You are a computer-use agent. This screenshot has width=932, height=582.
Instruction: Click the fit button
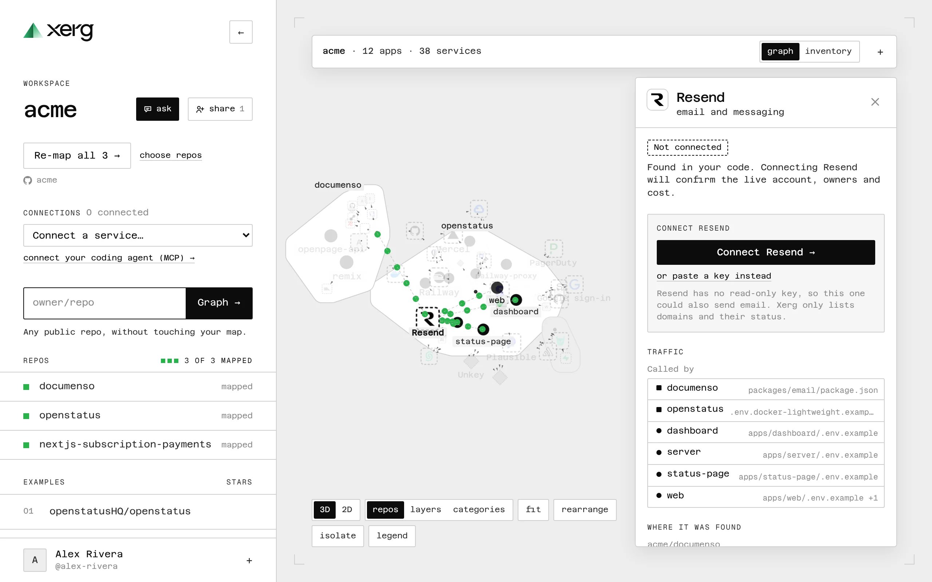coord(533,510)
